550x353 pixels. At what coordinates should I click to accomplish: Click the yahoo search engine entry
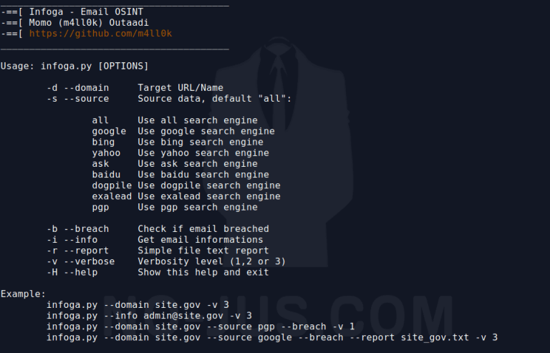(180, 153)
